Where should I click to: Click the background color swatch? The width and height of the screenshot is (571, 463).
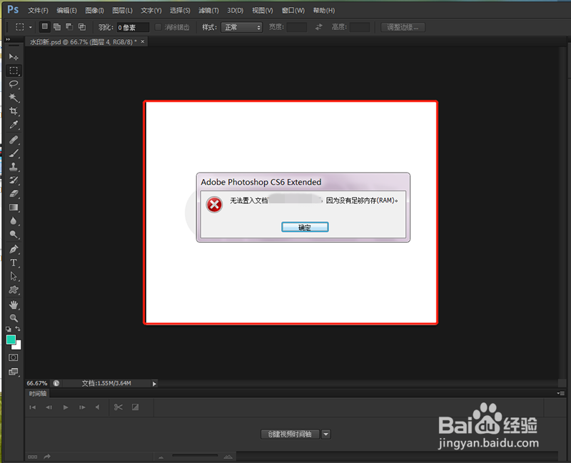pos(17,346)
